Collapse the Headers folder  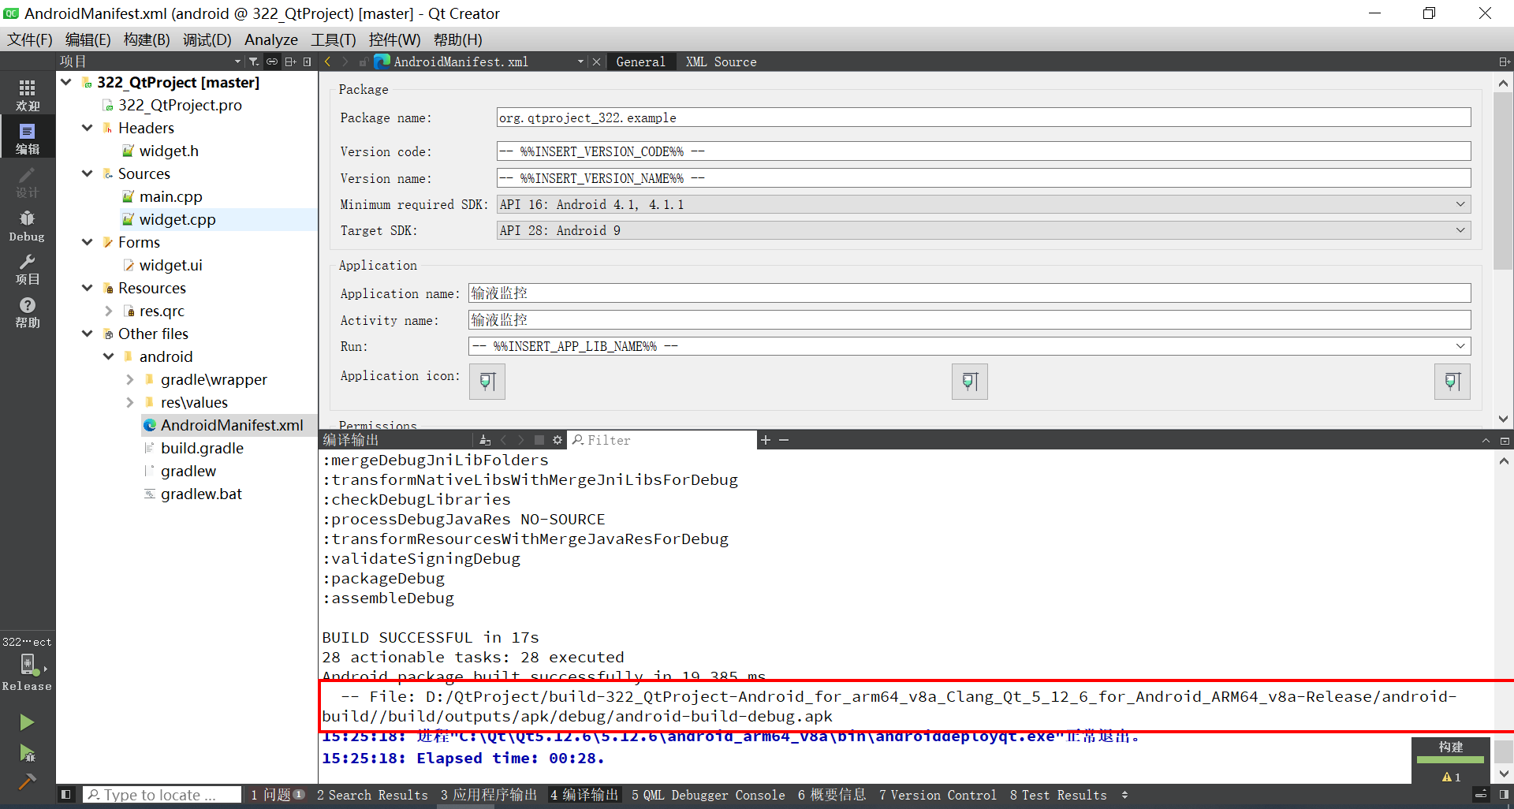[88, 128]
